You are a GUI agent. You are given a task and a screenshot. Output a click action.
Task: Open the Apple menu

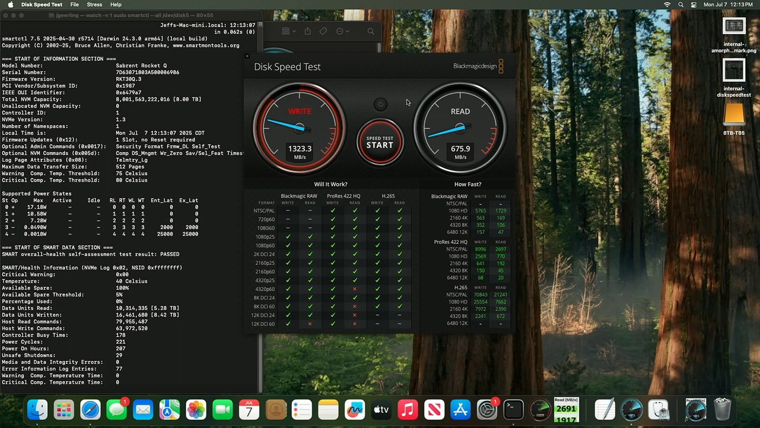[10, 4]
